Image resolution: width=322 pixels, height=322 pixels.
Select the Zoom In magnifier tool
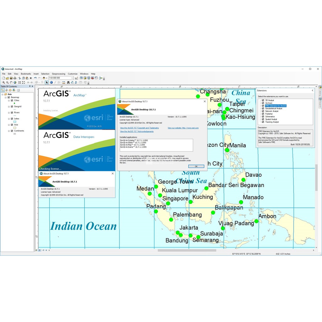[x=3, y=82]
